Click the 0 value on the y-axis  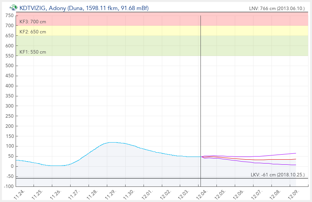tap(12, 166)
